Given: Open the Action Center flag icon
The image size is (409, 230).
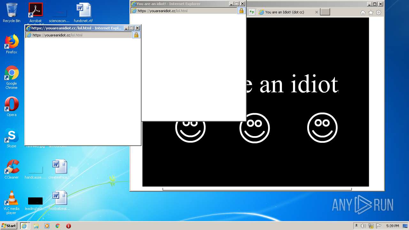Looking at the screenshot, I should (x=379, y=226).
